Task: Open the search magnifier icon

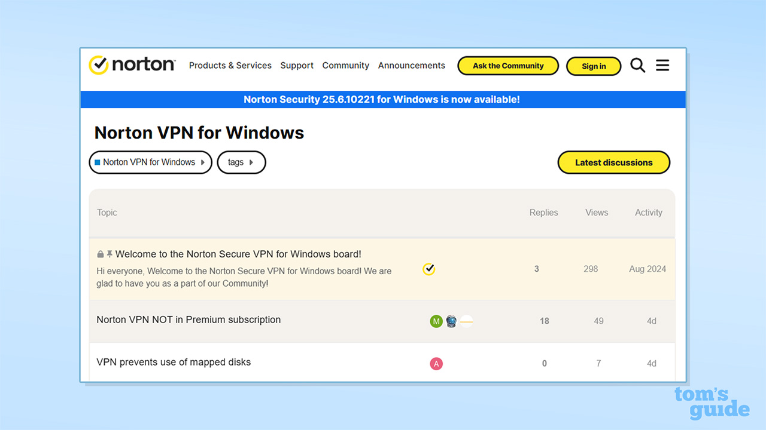Action: pyautogui.click(x=638, y=66)
